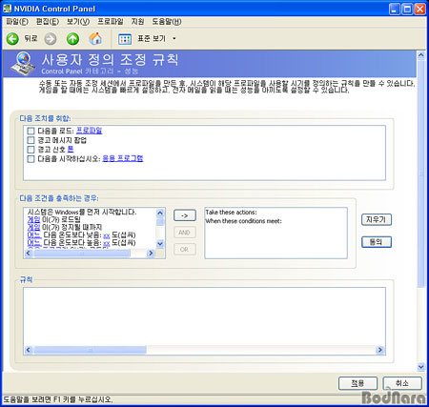429x407 pixels.
Task: Click the NVIDIA title bar icon
Action: click(x=7, y=9)
